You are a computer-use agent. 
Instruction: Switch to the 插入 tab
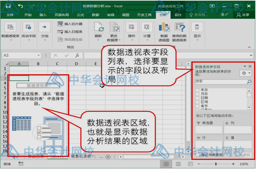(x=43, y=15)
